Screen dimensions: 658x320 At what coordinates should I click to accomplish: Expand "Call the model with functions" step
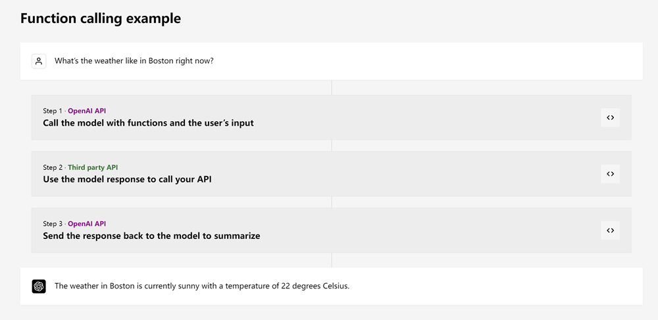(148, 123)
